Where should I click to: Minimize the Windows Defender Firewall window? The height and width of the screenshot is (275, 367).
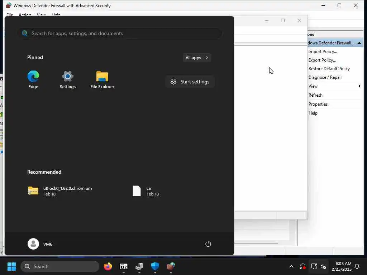pyautogui.click(x=323, y=5)
